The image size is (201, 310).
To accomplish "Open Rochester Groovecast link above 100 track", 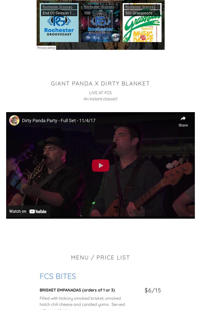I will coord(100,7).
